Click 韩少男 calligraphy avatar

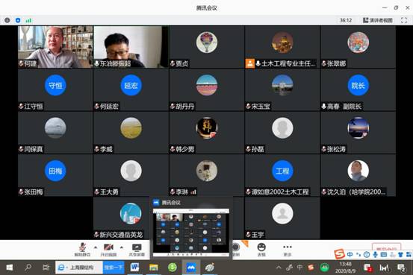click(x=207, y=128)
